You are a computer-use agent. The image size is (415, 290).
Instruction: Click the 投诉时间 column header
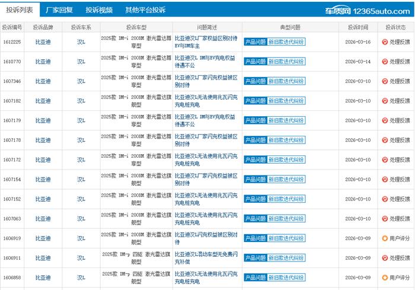357,27
